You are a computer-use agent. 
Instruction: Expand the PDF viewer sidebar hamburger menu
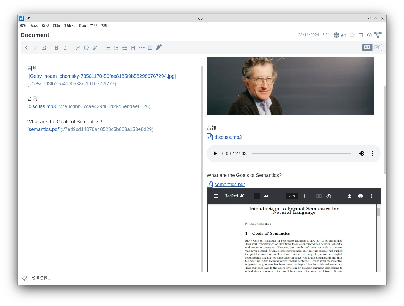pyautogui.click(x=216, y=196)
